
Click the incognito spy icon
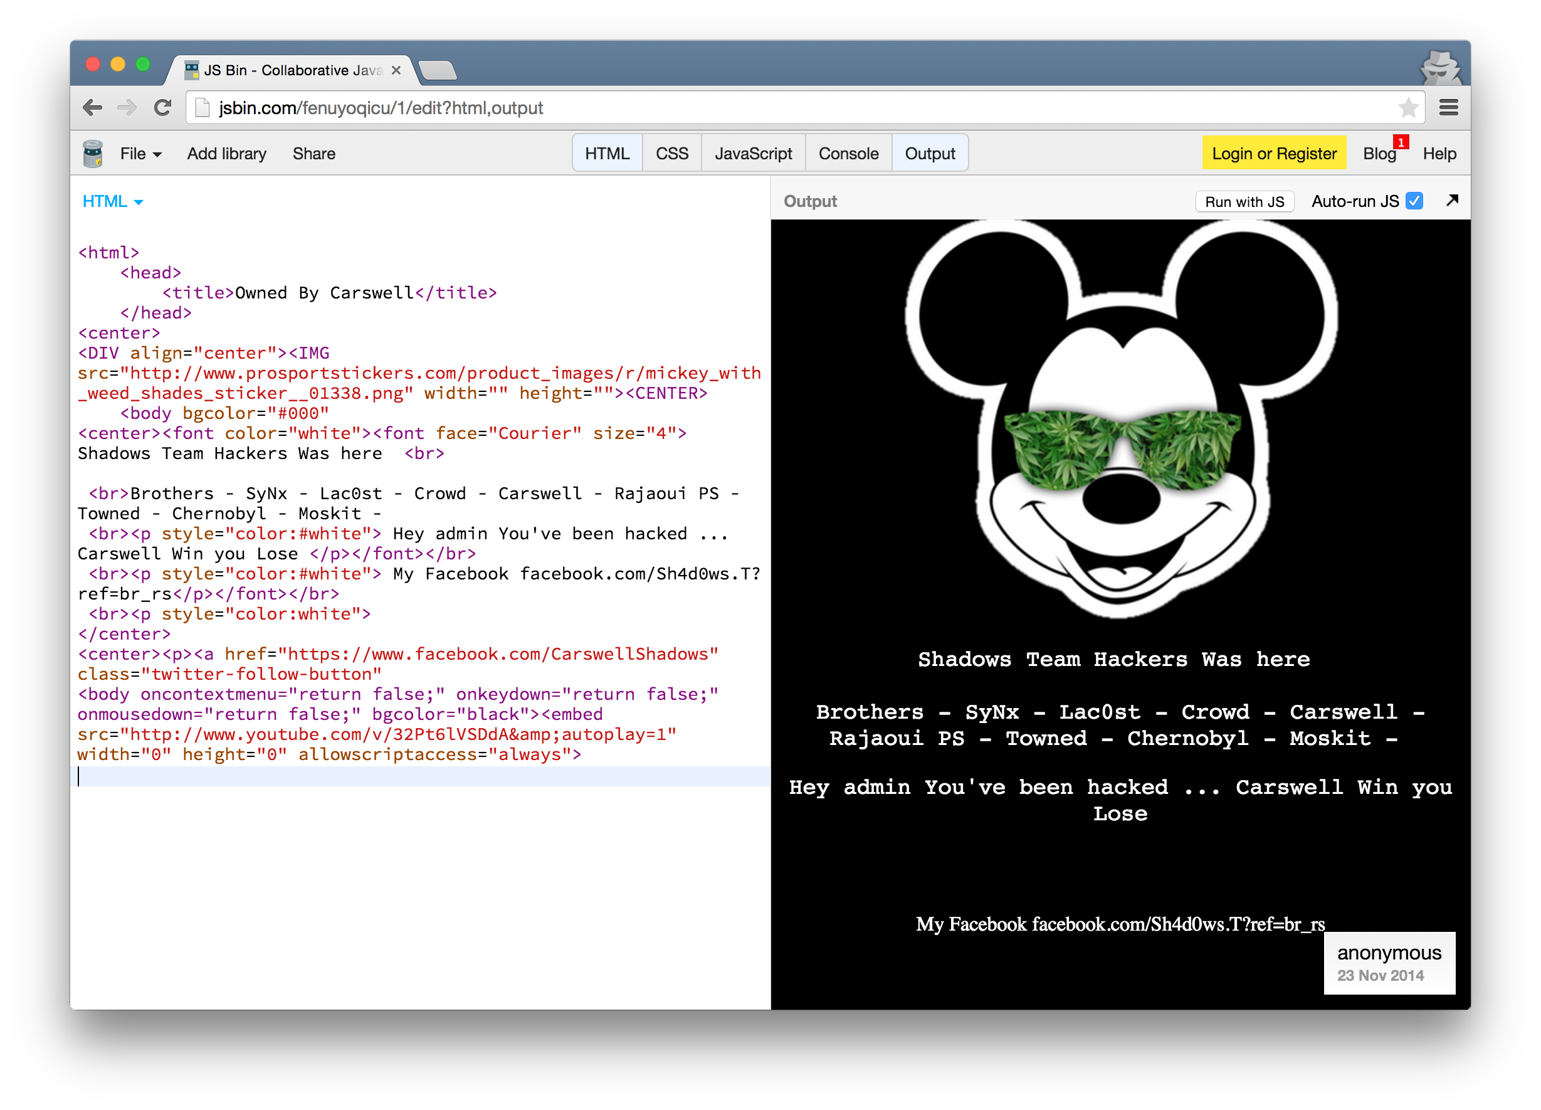(1441, 68)
